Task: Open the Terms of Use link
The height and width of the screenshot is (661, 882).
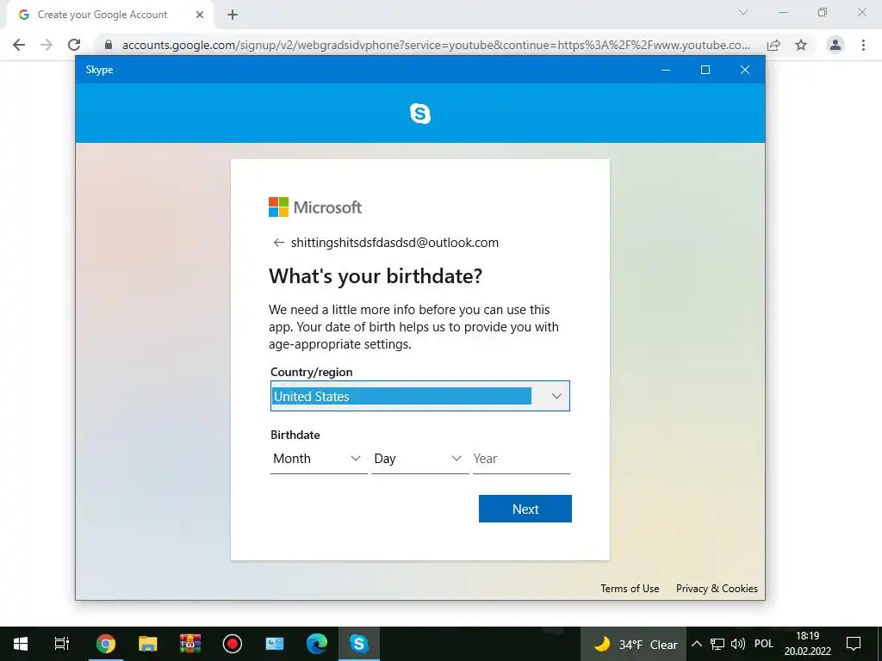Action: (630, 589)
